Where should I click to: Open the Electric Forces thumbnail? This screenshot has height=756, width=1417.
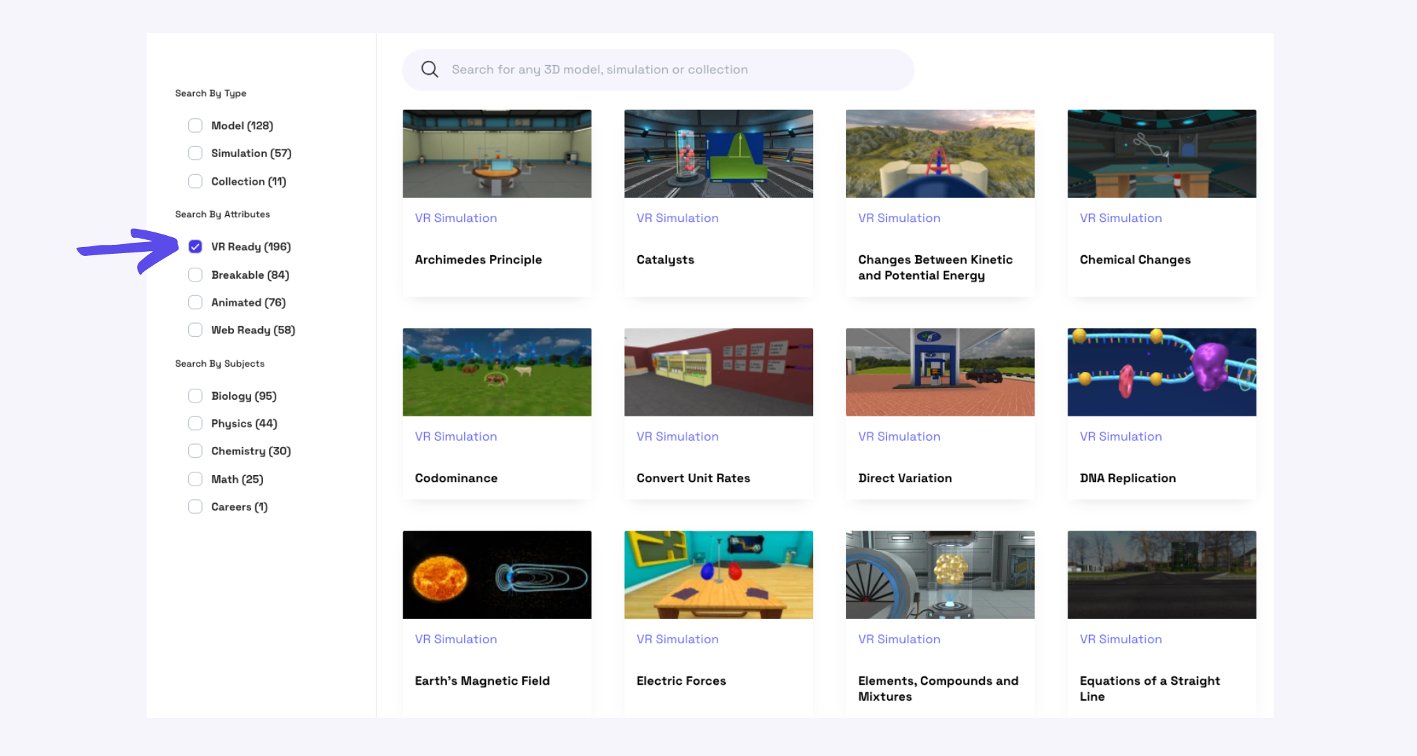tap(718, 575)
